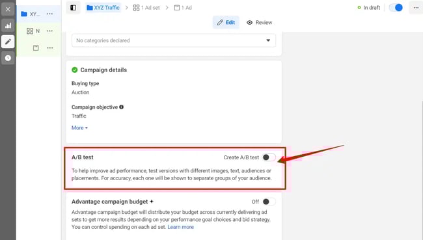423x240 pixels.
Task: Toggle the campaign on/off switch near In draft
Action: pos(396,8)
